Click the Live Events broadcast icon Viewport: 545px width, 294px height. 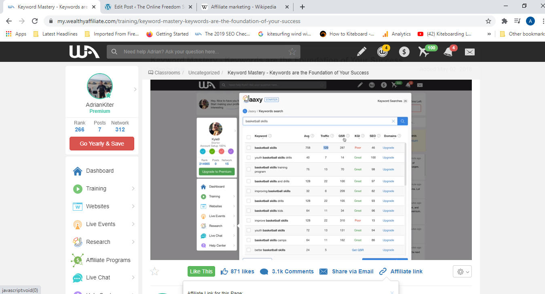[78, 224]
